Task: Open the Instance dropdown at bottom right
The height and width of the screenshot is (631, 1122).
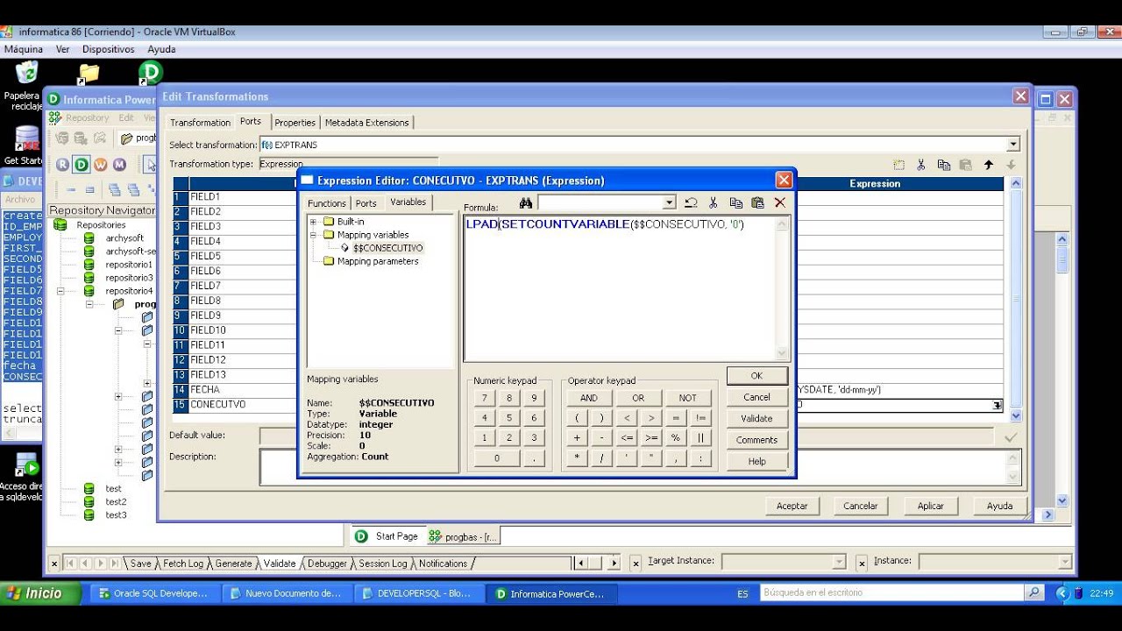Action: (1065, 562)
